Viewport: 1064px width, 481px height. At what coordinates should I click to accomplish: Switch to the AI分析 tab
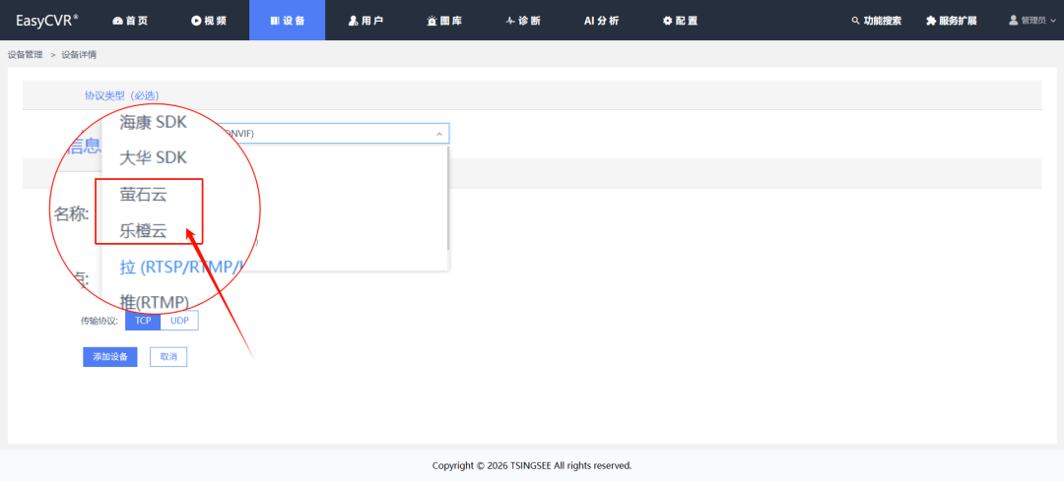[x=602, y=21]
